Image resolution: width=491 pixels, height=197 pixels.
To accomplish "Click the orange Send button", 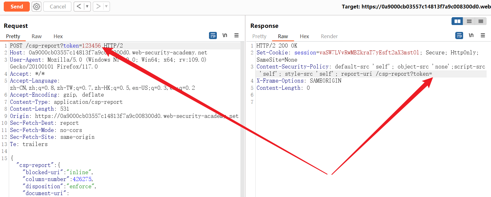I will pyautogui.click(x=17, y=7).
